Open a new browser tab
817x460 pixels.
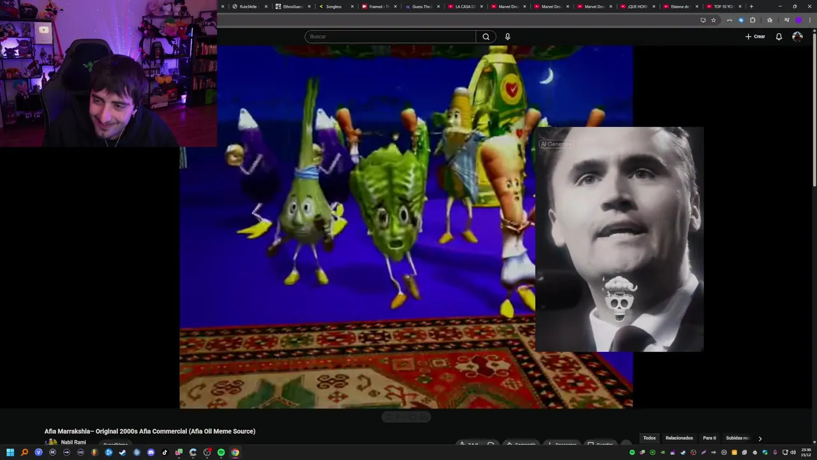click(751, 6)
